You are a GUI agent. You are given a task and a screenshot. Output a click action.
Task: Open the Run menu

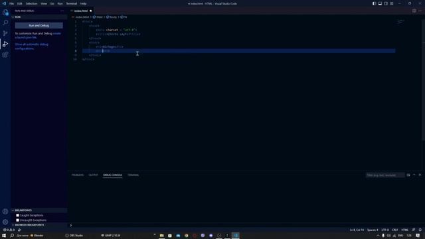click(x=60, y=3)
